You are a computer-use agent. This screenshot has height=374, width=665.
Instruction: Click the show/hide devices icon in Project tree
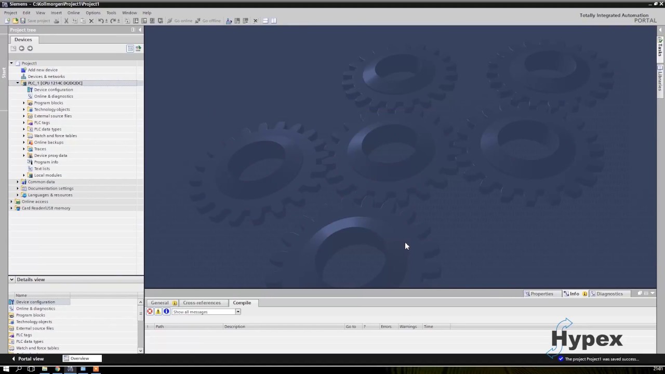tap(138, 48)
